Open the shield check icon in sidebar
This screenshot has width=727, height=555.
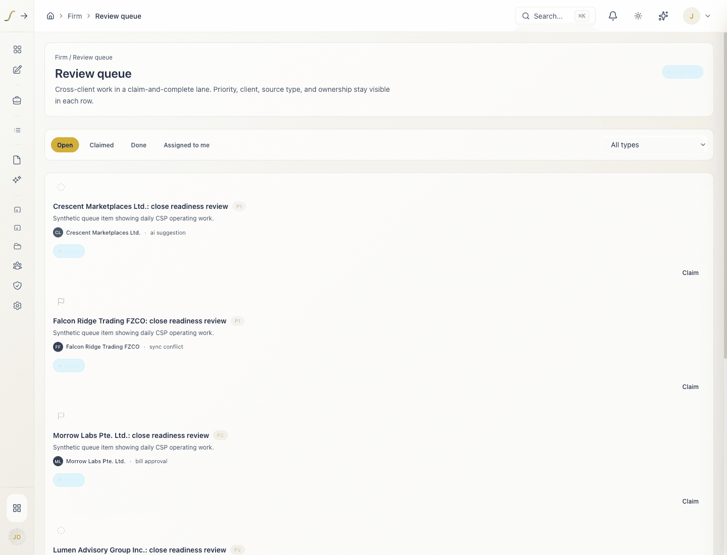point(17,286)
